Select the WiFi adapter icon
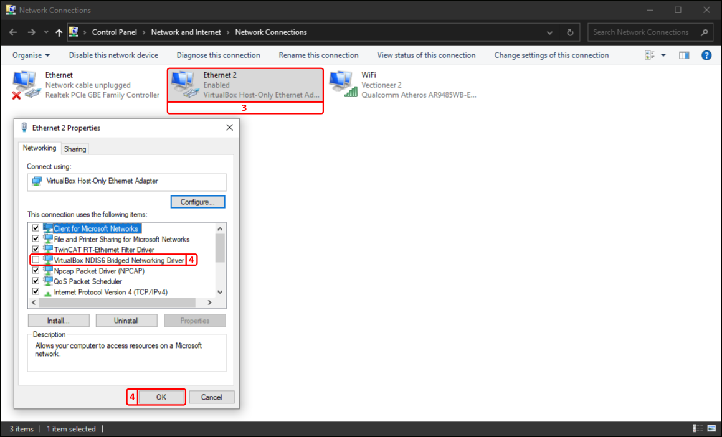Image resolution: width=722 pixels, height=437 pixels. click(x=343, y=84)
